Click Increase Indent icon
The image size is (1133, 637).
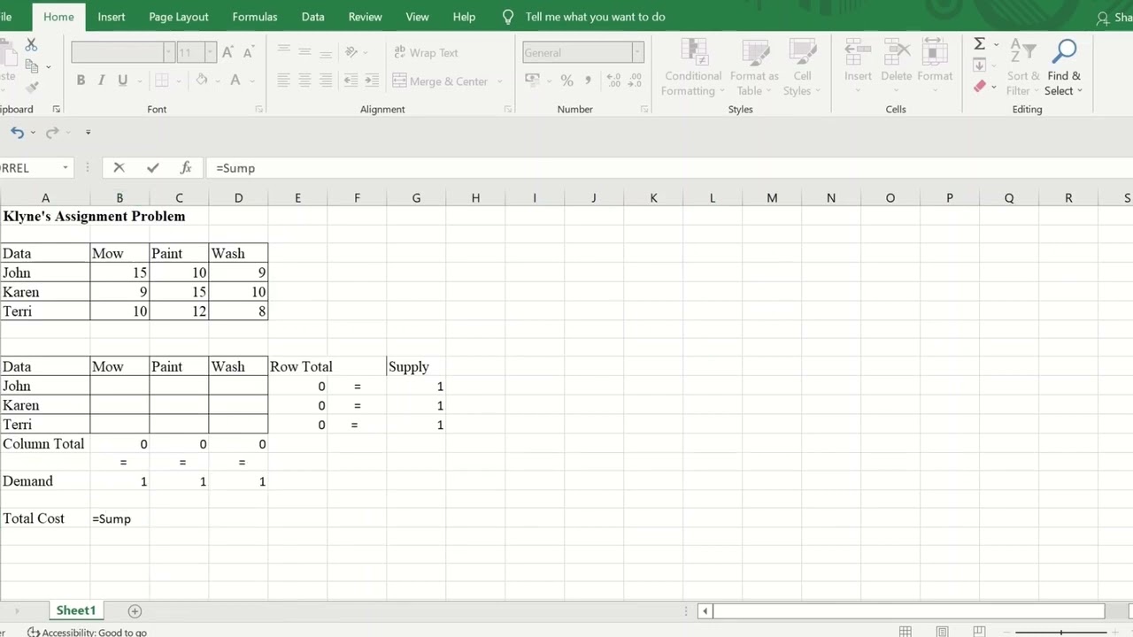372,81
